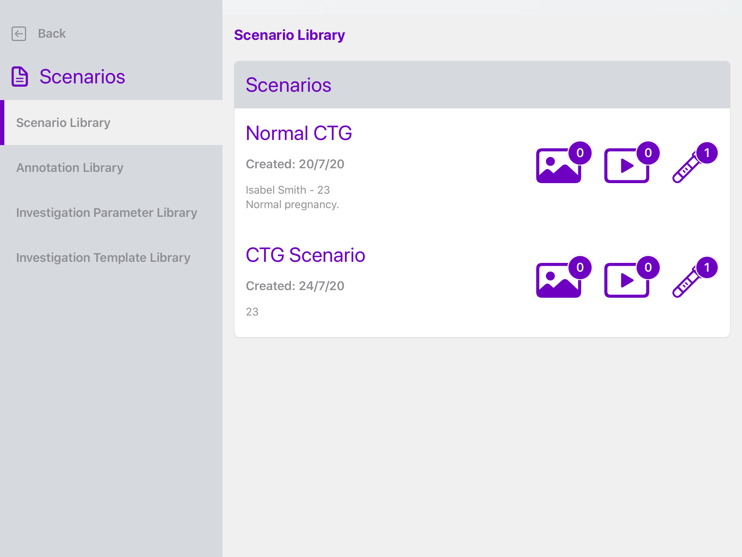
Task: Click the Scenarios card header
Action: [x=288, y=85]
